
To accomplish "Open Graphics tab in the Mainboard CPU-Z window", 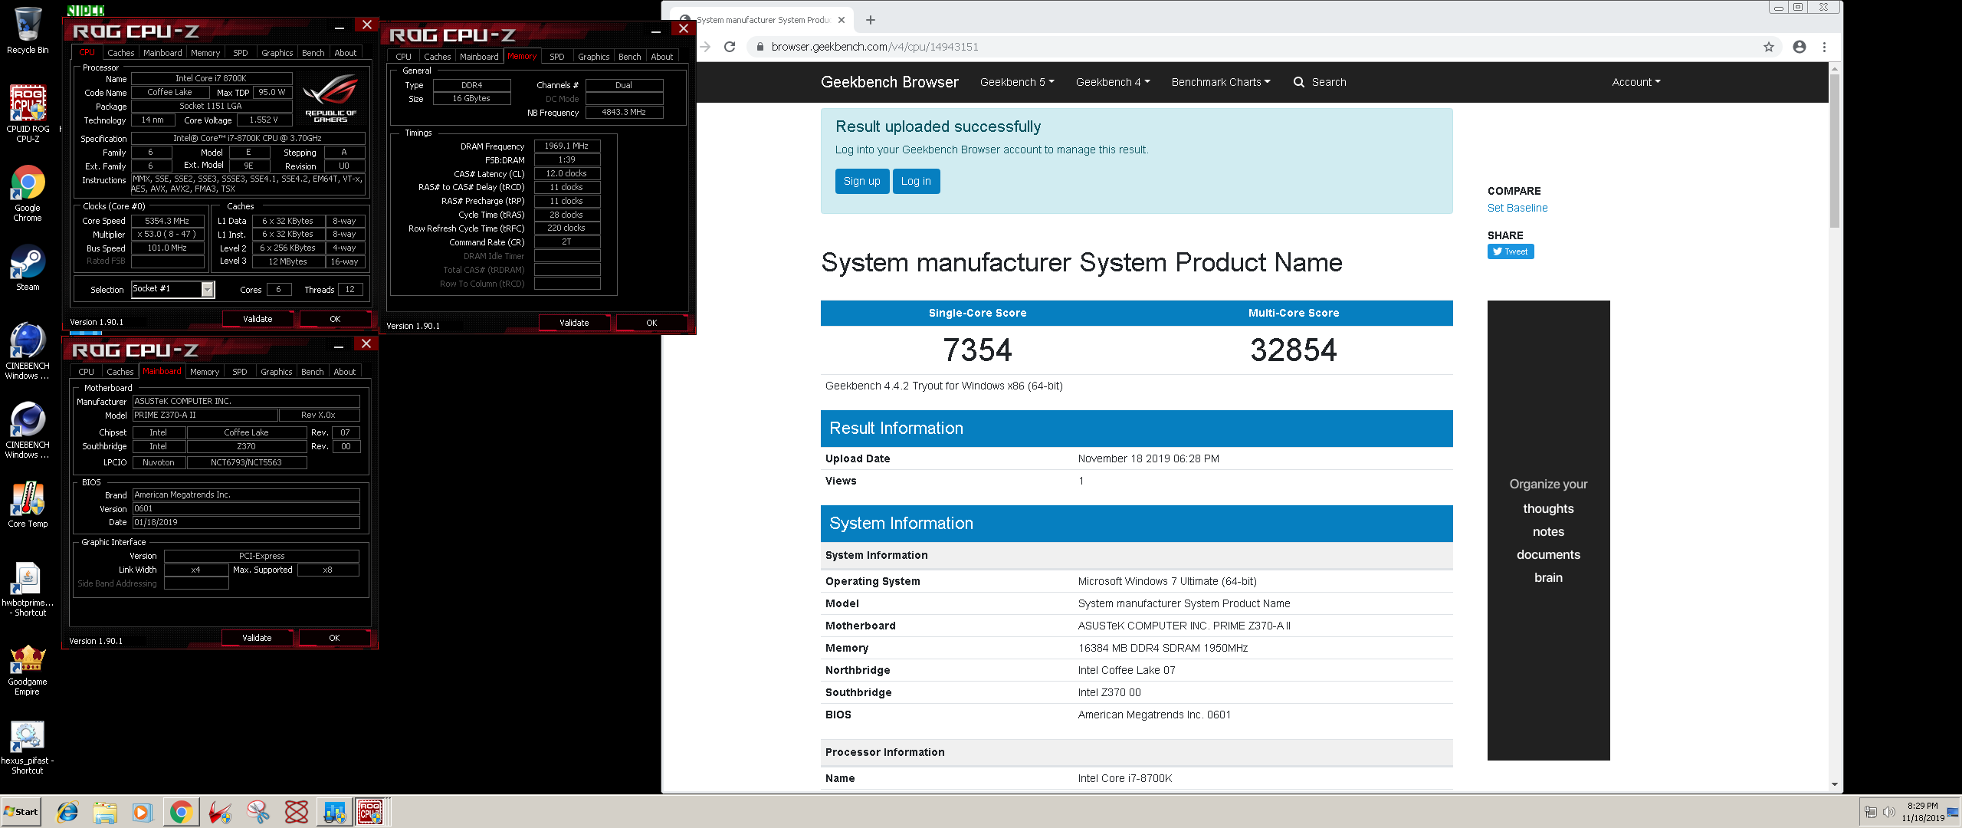I will [277, 372].
